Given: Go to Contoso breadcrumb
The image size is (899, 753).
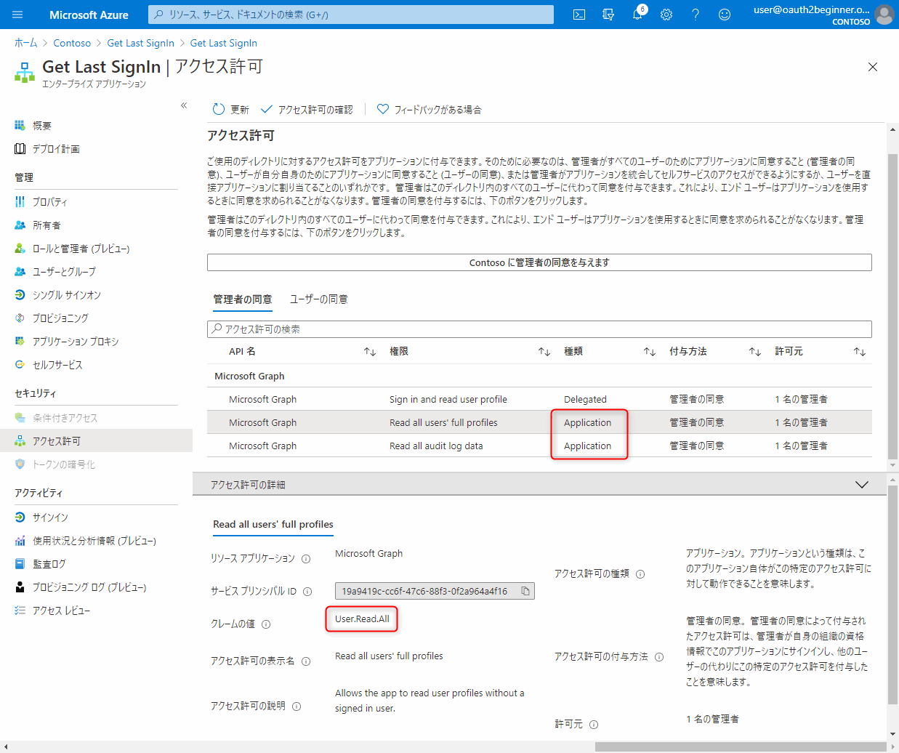Looking at the screenshot, I should (72, 43).
